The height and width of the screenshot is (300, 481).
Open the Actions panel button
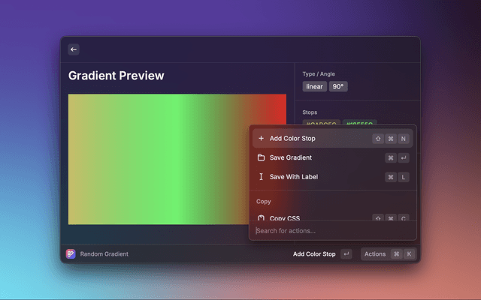(375, 254)
